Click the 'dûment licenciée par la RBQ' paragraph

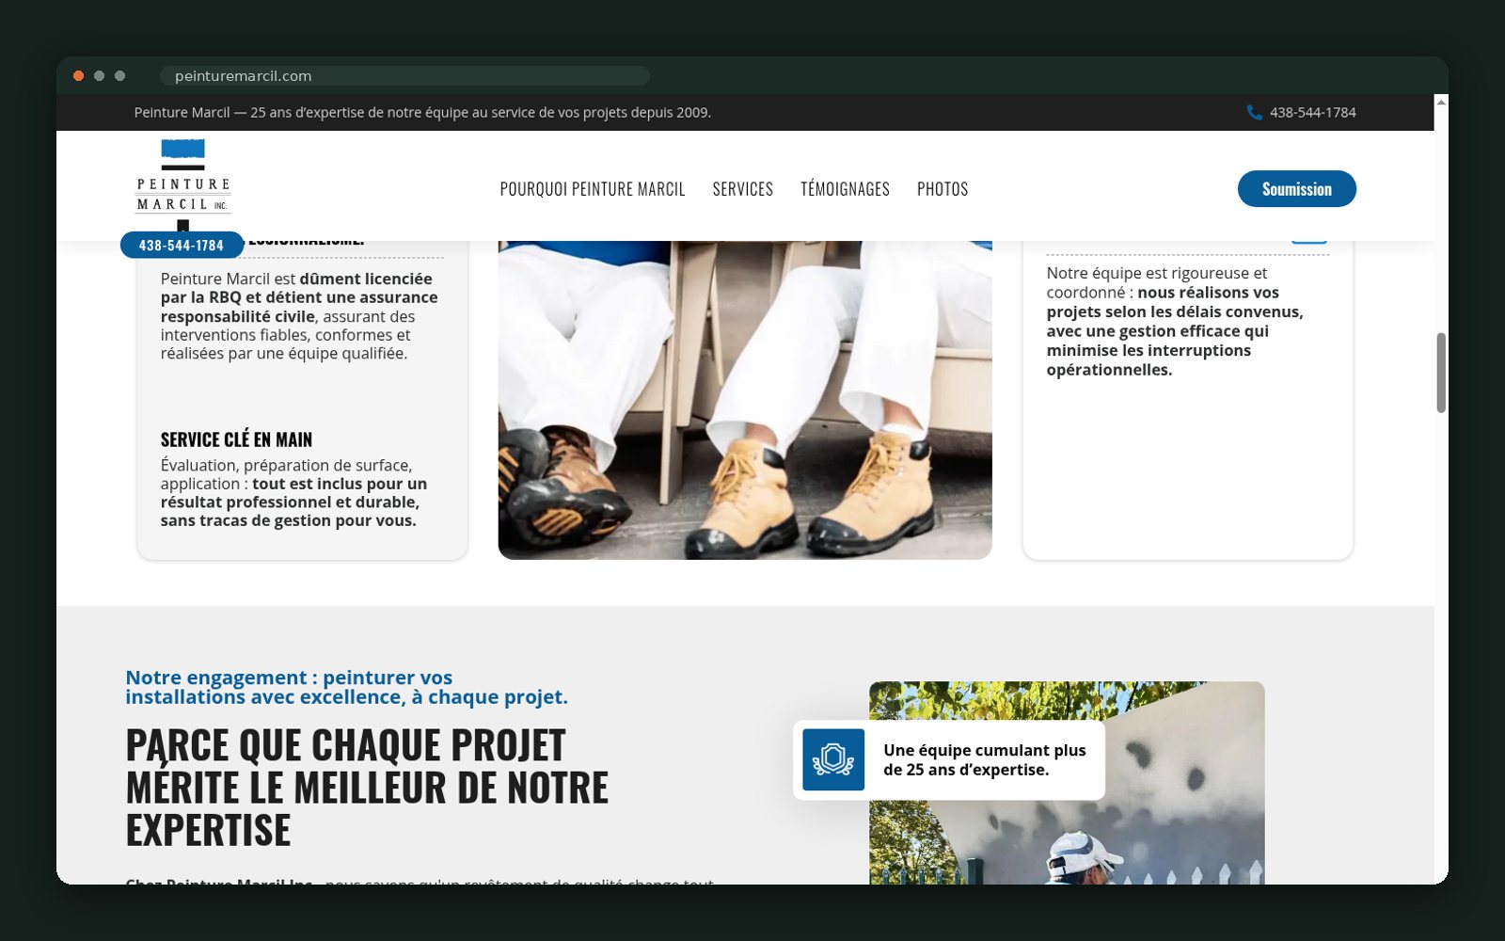[x=299, y=316]
